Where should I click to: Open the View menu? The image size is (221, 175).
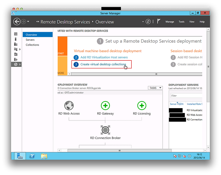[192, 22]
